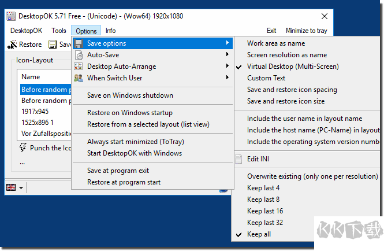This screenshot has width=384, height=251.
Task: Toggle Virtual Desktop (Multi-Screen) option
Action: tap(307, 67)
